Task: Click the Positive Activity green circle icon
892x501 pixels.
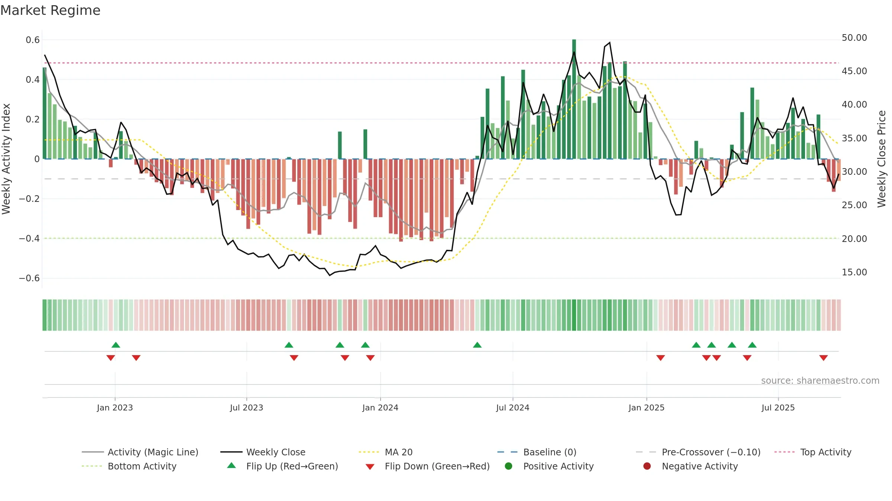Action: pos(508,466)
